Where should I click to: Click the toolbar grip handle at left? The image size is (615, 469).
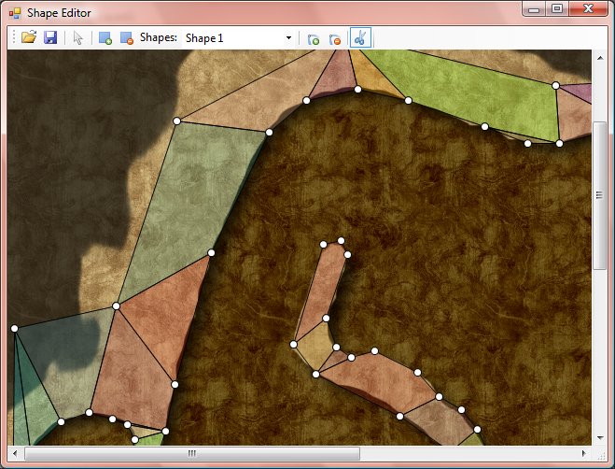(x=11, y=38)
